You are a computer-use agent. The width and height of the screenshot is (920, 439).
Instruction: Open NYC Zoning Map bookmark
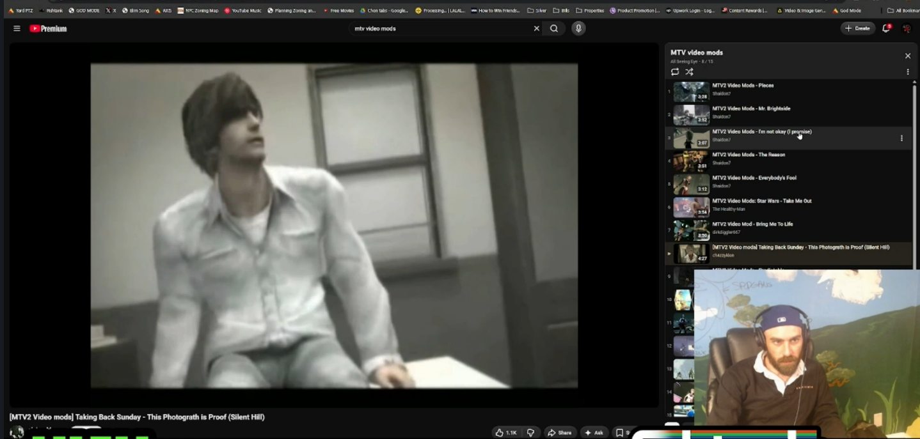click(x=198, y=10)
